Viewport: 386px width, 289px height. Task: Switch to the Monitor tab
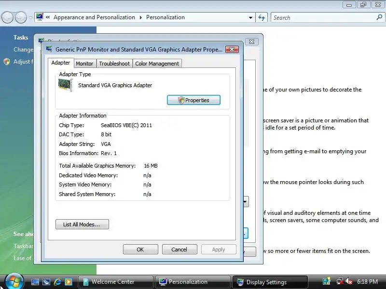tap(84, 64)
